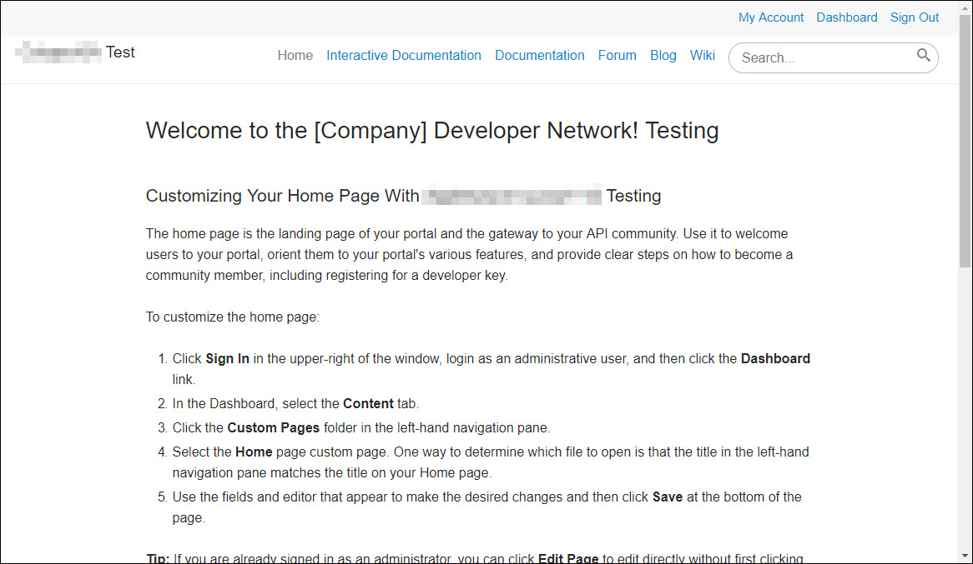
Task: Click the blurred site logo beside Test
Action: point(58,52)
